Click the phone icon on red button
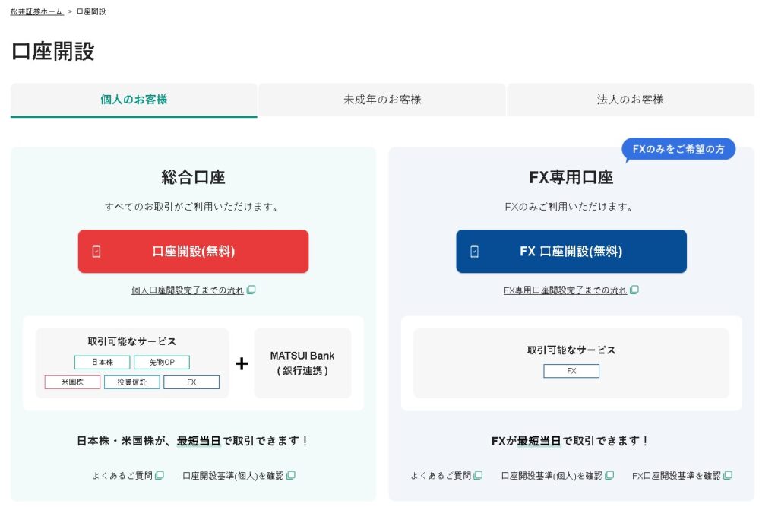Image resolution: width=778 pixels, height=507 pixels. click(96, 252)
